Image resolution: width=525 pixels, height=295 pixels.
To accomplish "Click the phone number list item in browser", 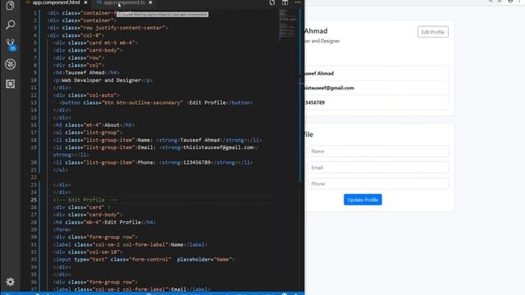I will tap(377, 102).
